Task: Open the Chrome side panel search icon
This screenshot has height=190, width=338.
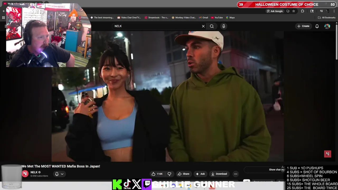Action: (312, 11)
